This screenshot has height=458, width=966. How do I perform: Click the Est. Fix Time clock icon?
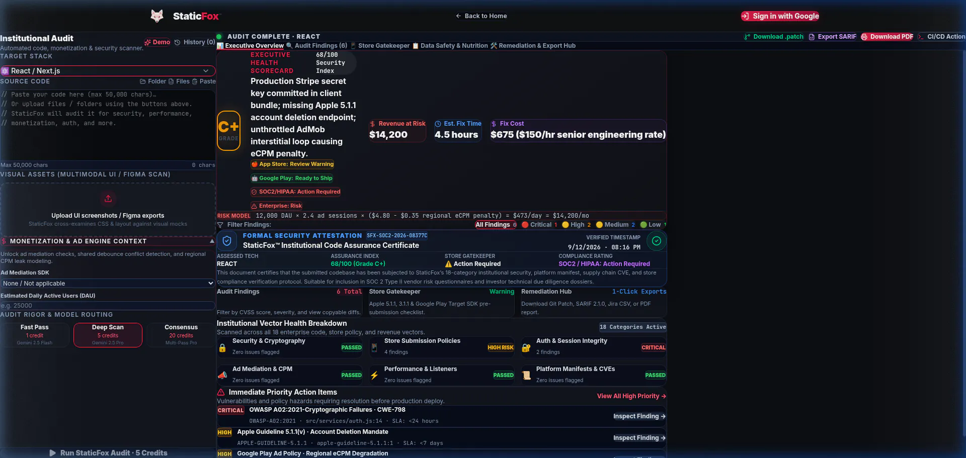click(438, 124)
